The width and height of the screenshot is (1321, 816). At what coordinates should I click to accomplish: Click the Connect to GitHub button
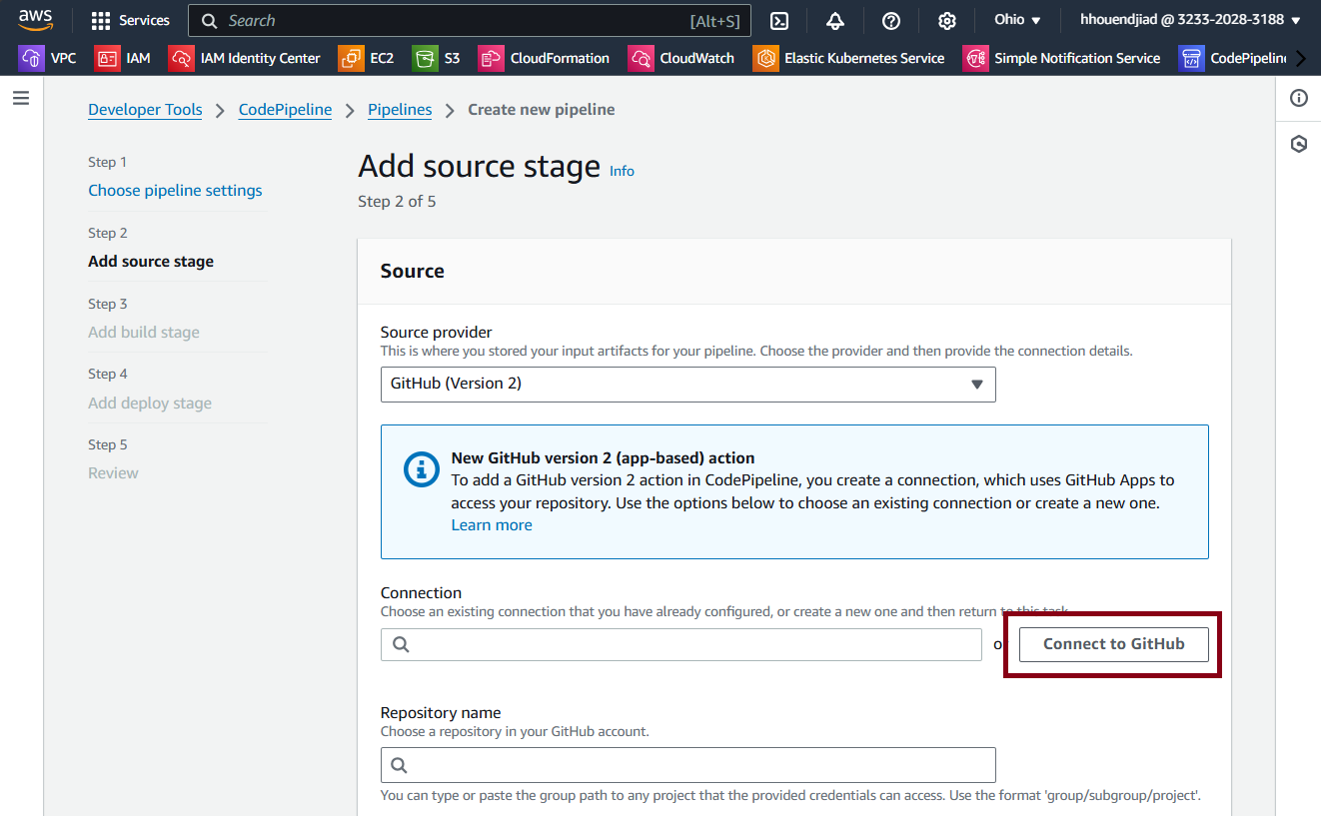pos(1113,644)
